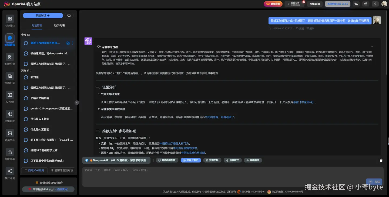Follow the 中药治疗感冒的机理 link

pos(185,148)
